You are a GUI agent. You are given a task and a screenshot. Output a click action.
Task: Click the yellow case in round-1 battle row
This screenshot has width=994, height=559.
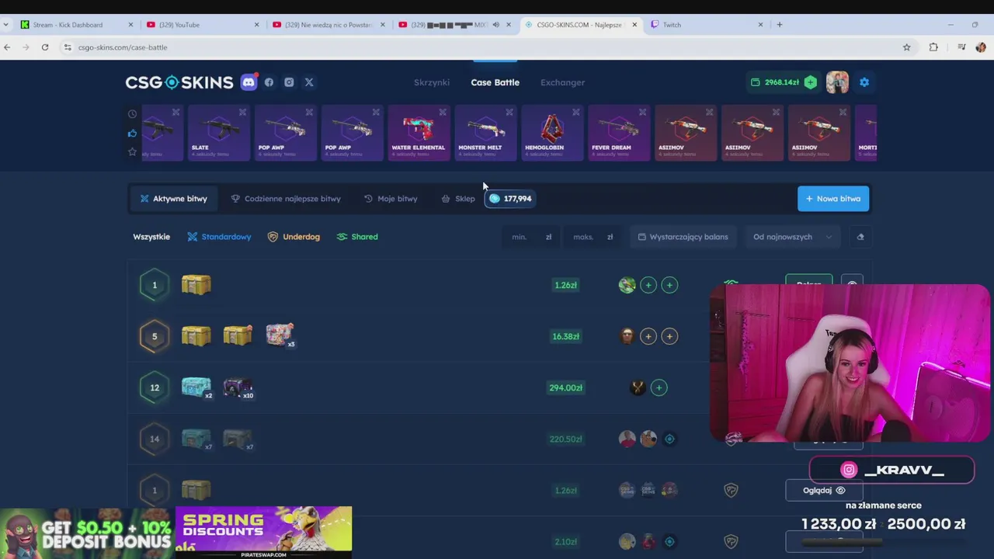point(196,285)
